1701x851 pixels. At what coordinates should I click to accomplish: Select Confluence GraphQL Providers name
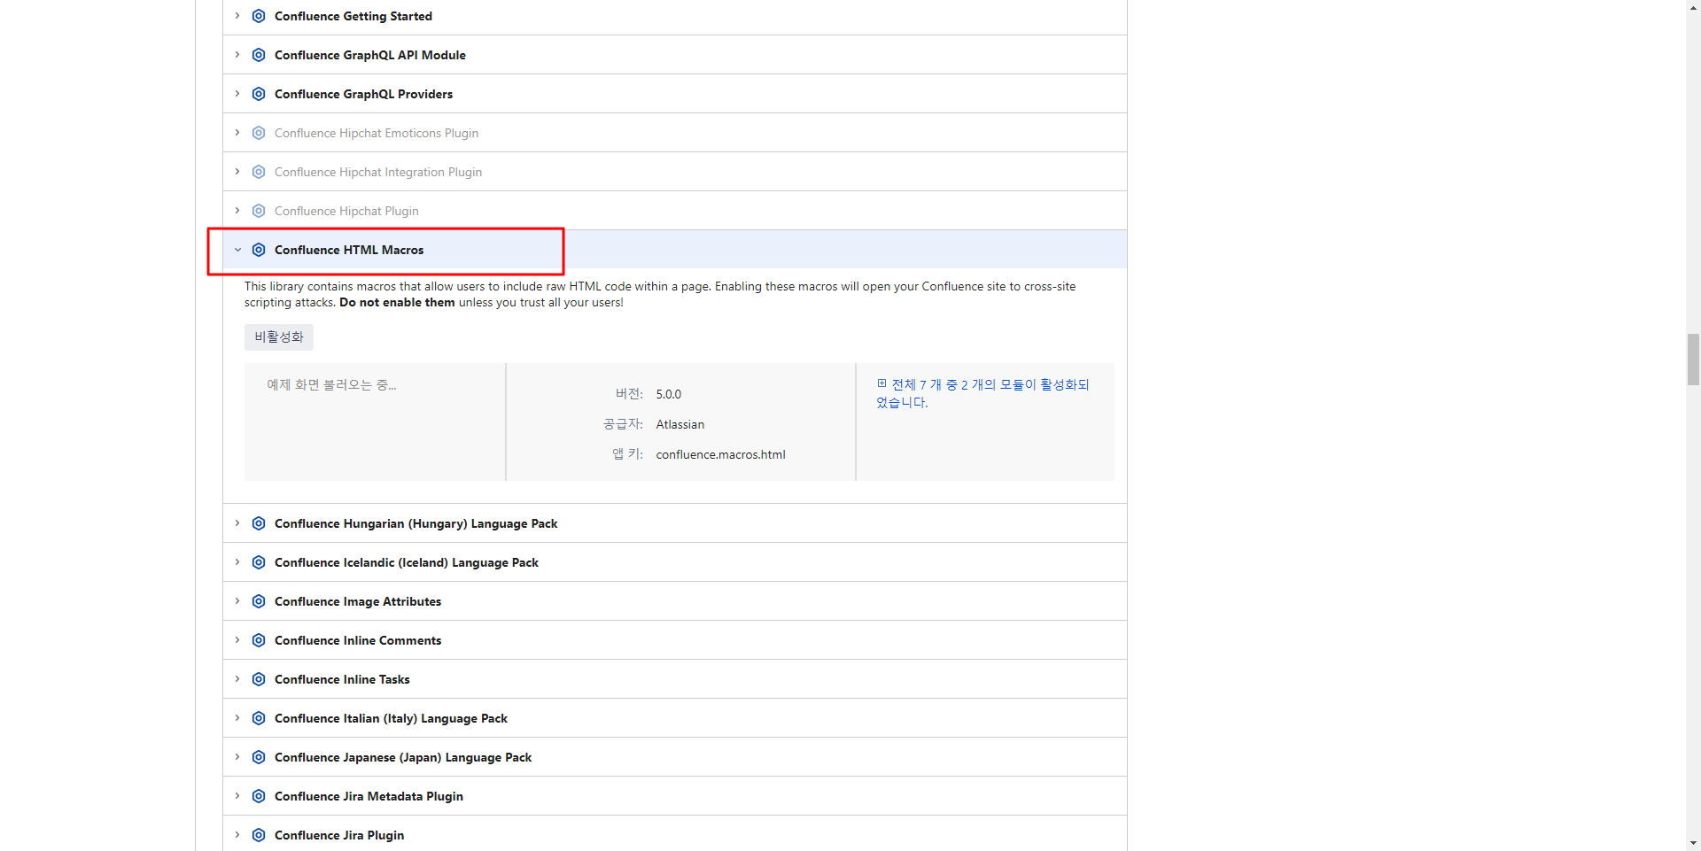coord(363,94)
